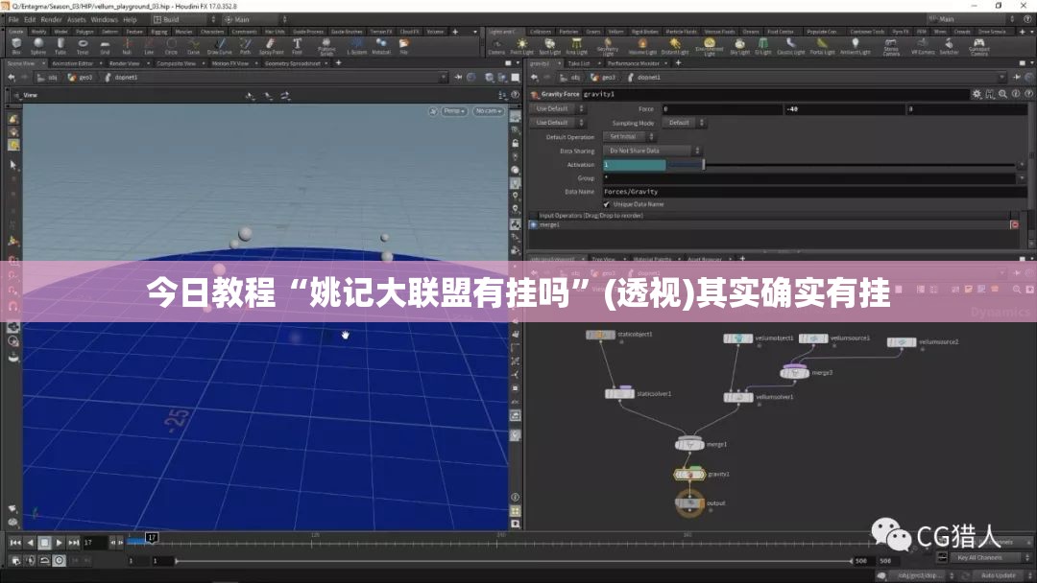Image resolution: width=1037 pixels, height=583 pixels.
Task: Click the vellumsolver1 node in network
Action: [738, 398]
